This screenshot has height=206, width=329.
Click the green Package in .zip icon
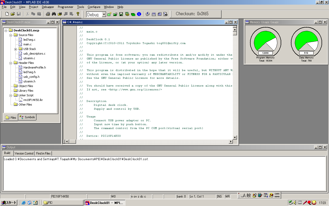(x=133, y=14)
